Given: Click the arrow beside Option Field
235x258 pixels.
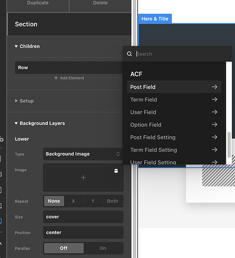Looking at the screenshot, I should [x=214, y=124].
